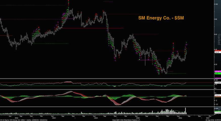Click the 2013 year label on time axis

click(x=54, y=117)
